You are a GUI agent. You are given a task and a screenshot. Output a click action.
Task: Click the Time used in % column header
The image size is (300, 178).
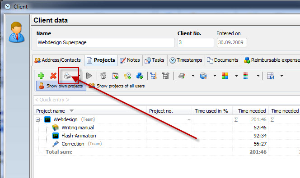[212, 111]
